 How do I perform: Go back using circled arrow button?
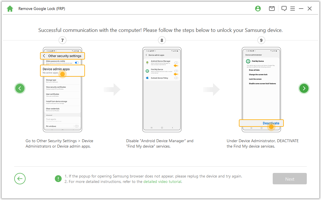(x=20, y=179)
